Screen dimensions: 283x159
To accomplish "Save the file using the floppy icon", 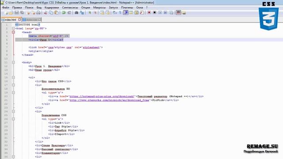I will pyautogui.click(x=17, y=13).
